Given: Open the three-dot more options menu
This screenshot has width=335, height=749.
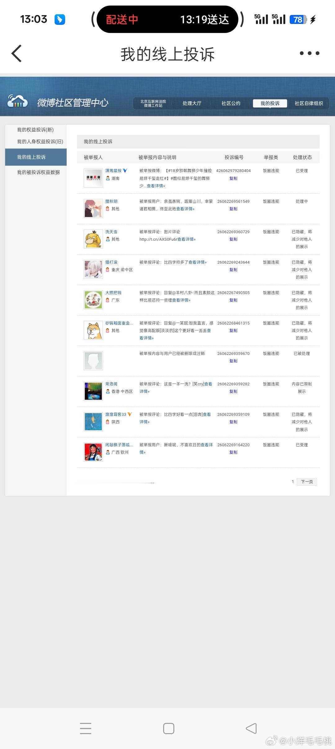Looking at the screenshot, I should 310,53.
